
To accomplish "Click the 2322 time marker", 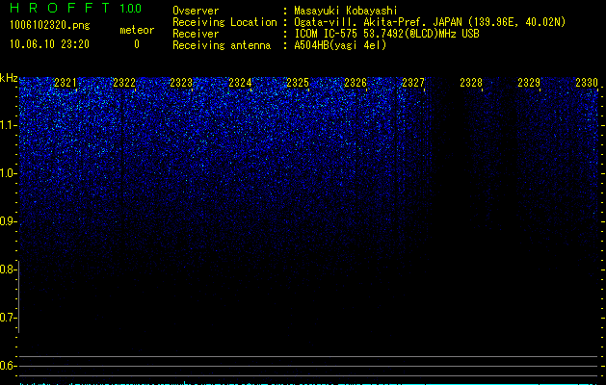I will coord(124,83).
